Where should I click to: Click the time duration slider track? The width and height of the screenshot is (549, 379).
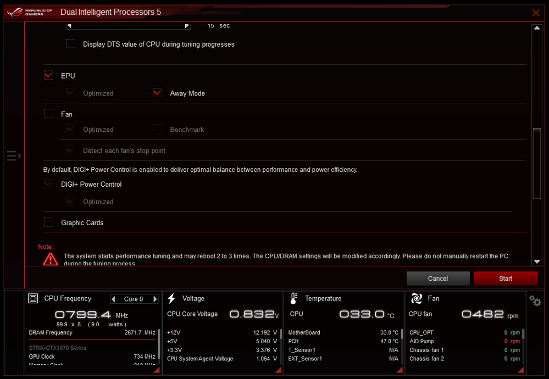tap(128, 26)
